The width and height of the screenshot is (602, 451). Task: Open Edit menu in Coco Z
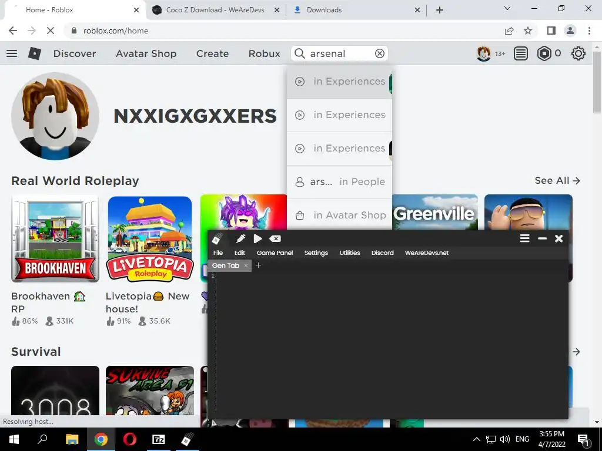(x=240, y=253)
